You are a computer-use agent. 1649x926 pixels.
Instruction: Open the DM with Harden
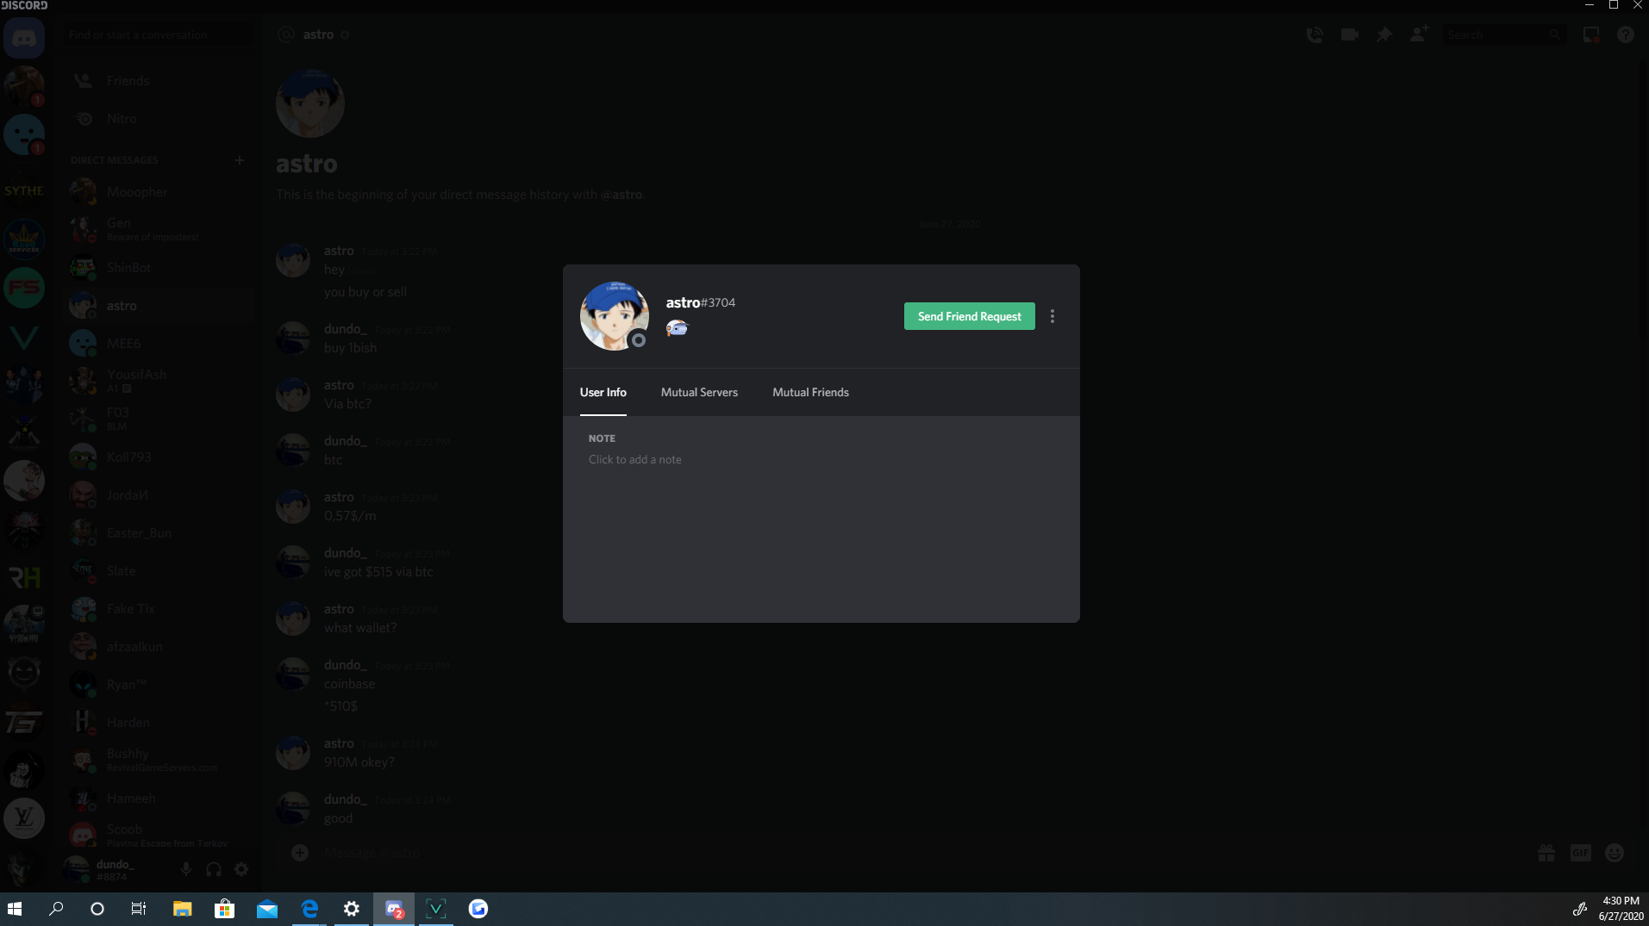[159, 723]
